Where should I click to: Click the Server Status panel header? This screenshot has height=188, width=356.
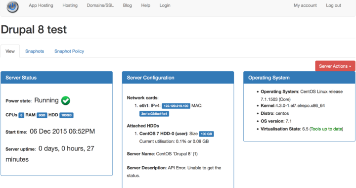coord(56,78)
